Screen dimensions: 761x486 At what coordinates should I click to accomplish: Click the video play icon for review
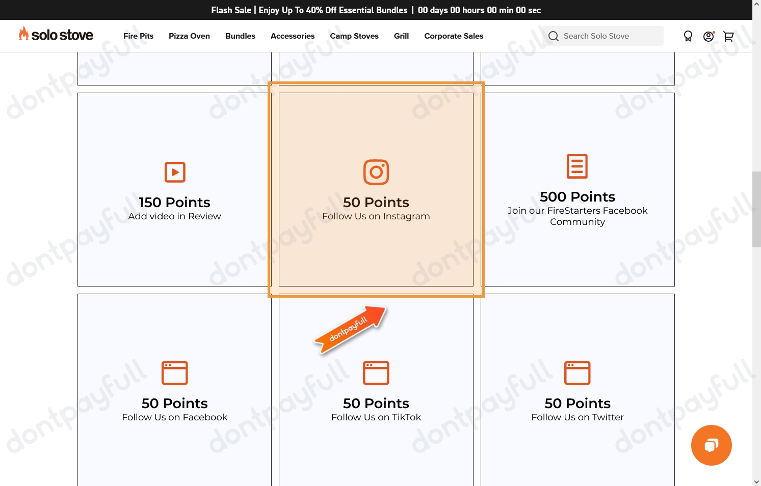[175, 172]
